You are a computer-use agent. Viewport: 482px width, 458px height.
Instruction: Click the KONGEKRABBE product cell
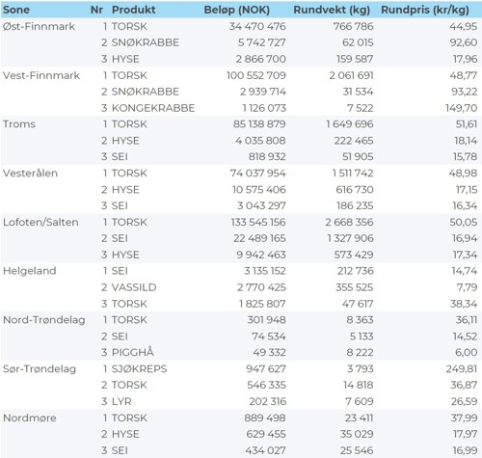(153, 108)
